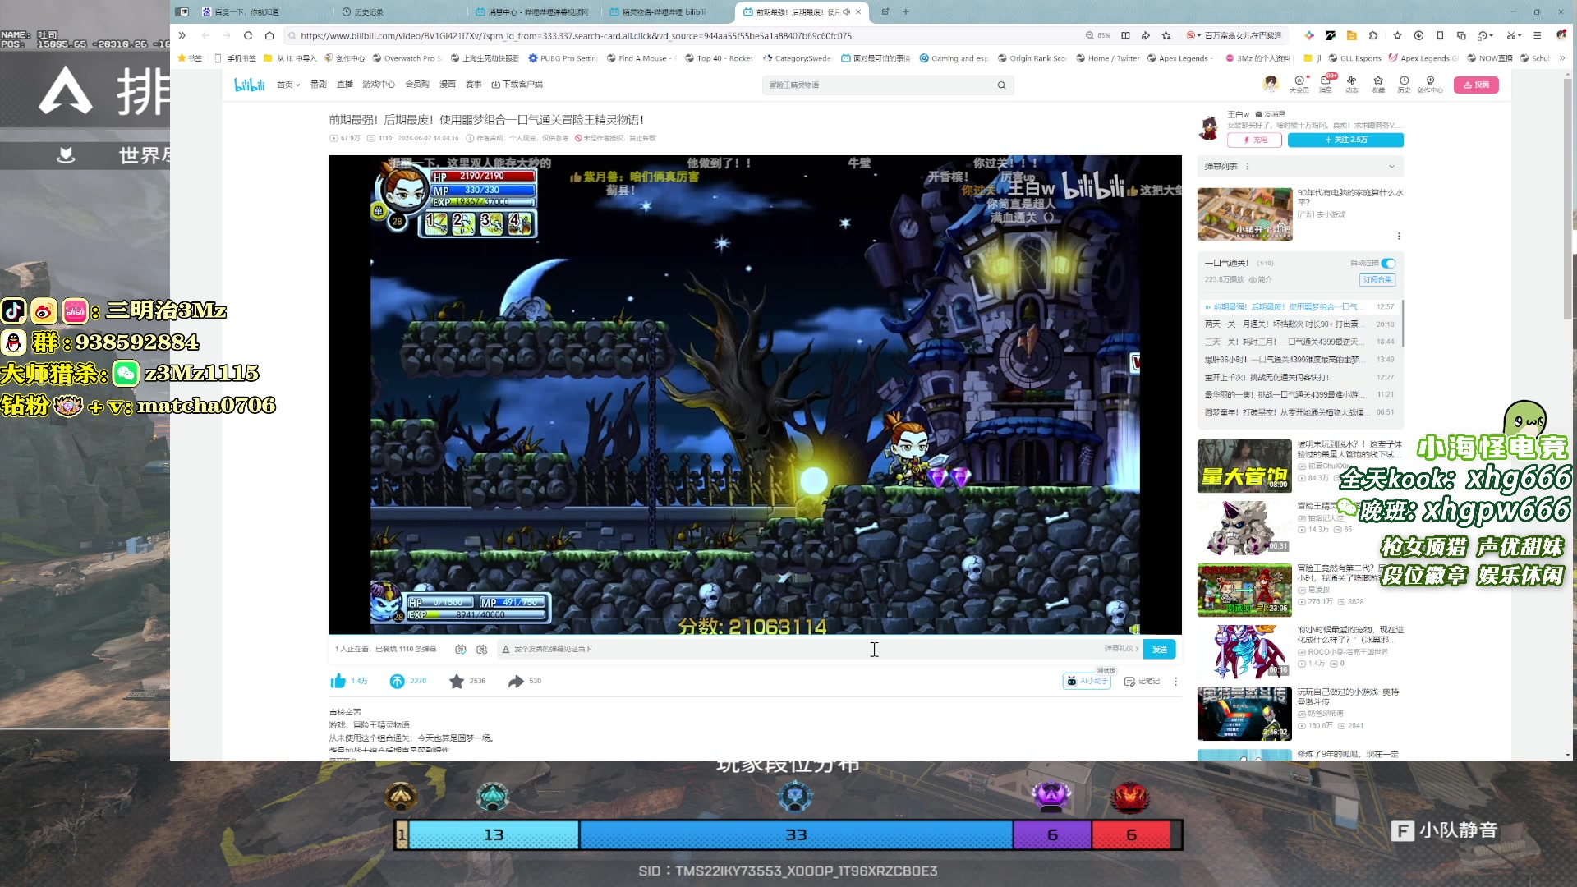Open ad card three-dot menu

(x=1399, y=236)
